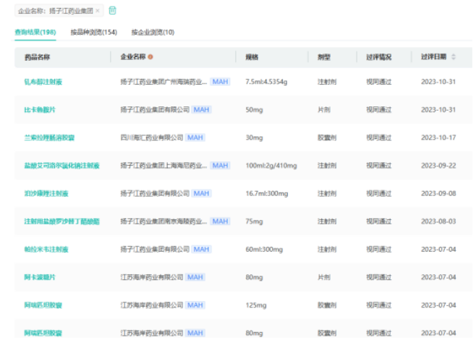The image size is (476, 348).
Task: Click the MAH tag in 帕拉米韦注射液 row
Action: (201, 249)
